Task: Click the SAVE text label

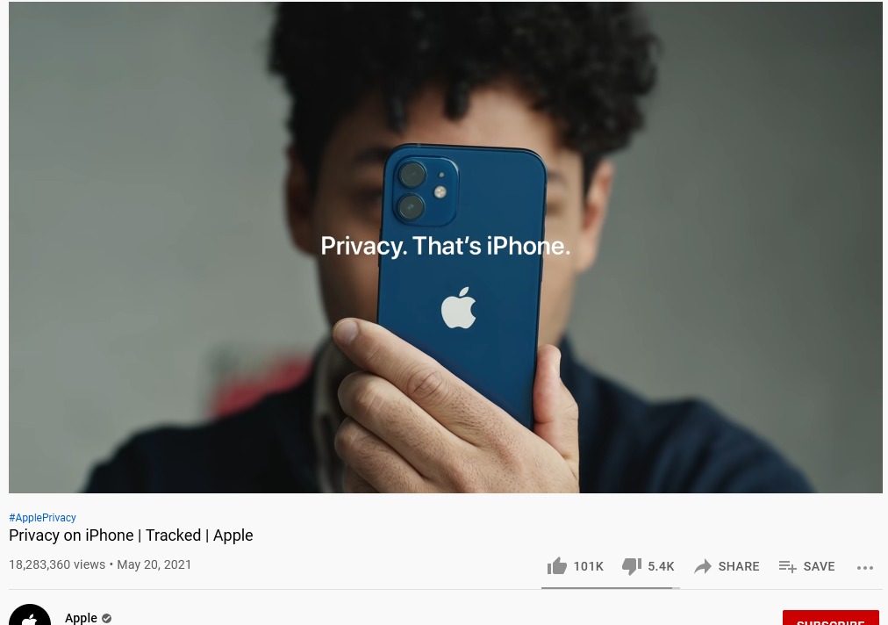Action: pyautogui.click(x=819, y=566)
